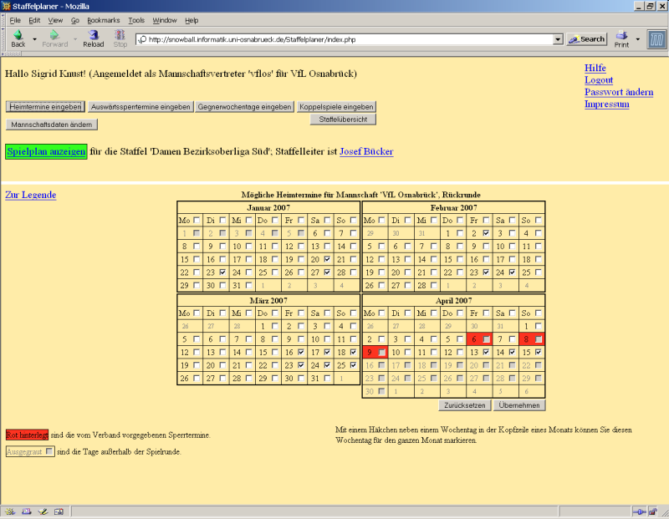Open the Help menu

[x=192, y=20]
